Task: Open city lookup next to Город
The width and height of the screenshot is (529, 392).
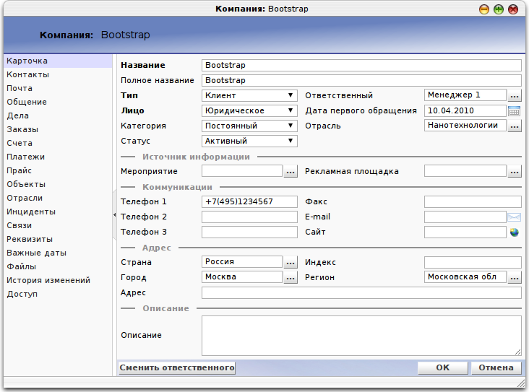Action: [x=291, y=277]
